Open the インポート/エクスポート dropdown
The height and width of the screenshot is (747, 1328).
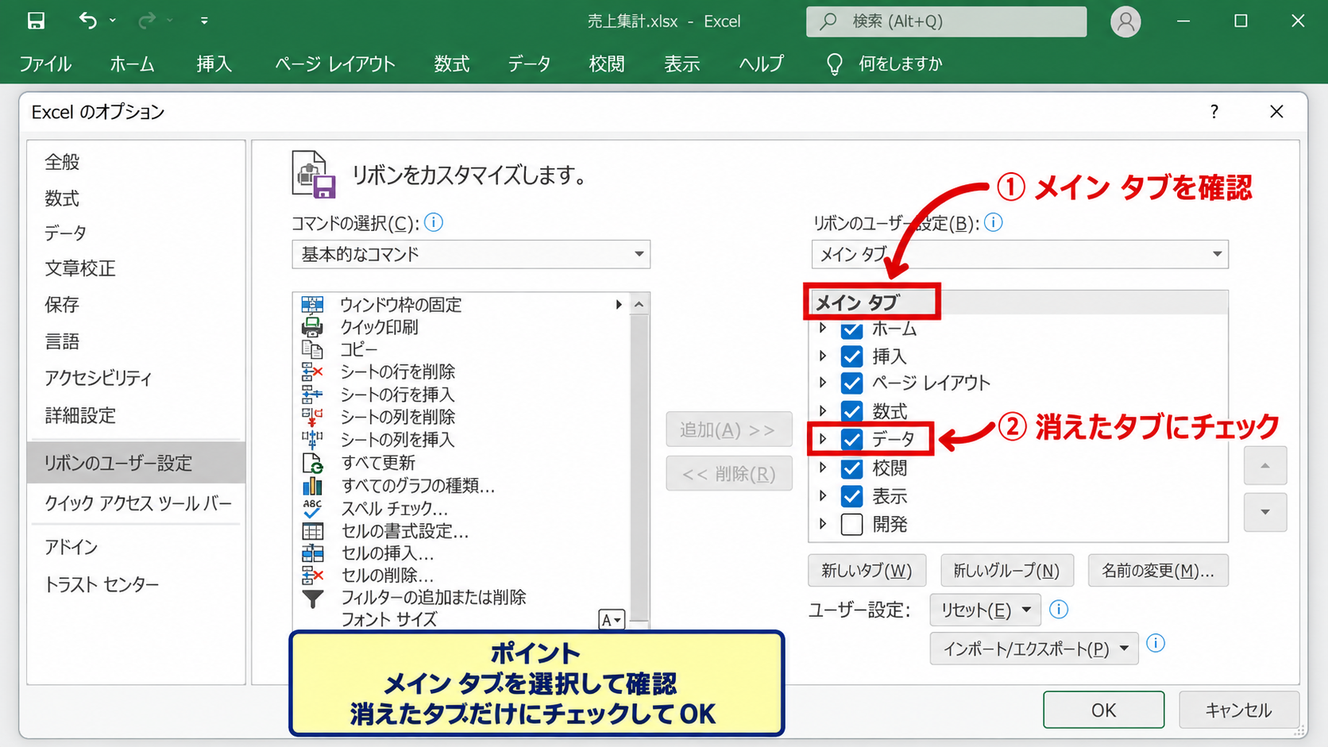[x=1034, y=649]
